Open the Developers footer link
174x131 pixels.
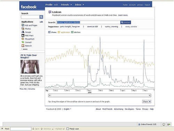[x=129, y=109]
